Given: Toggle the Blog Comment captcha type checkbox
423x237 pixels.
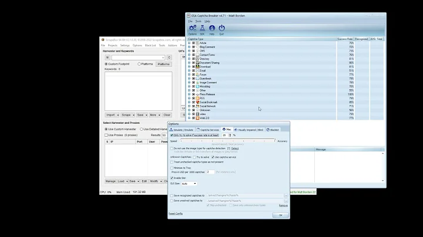Looking at the screenshot, I should pos(193,47).
